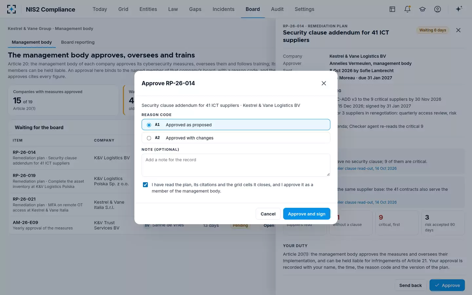Screen dimensions: 472x295
Task: Select the AM-26-E09 row item
Action: [26, 223]
